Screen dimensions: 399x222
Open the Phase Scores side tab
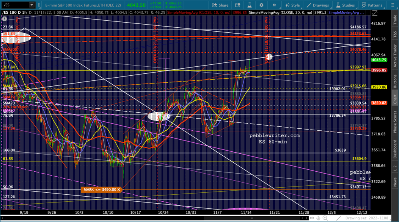[395, 122]
